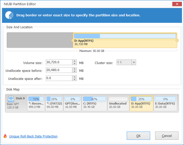This screenshot has width=184, height=145.
Task: Click the Unallocate space after field
Action: tap(59, 78)
